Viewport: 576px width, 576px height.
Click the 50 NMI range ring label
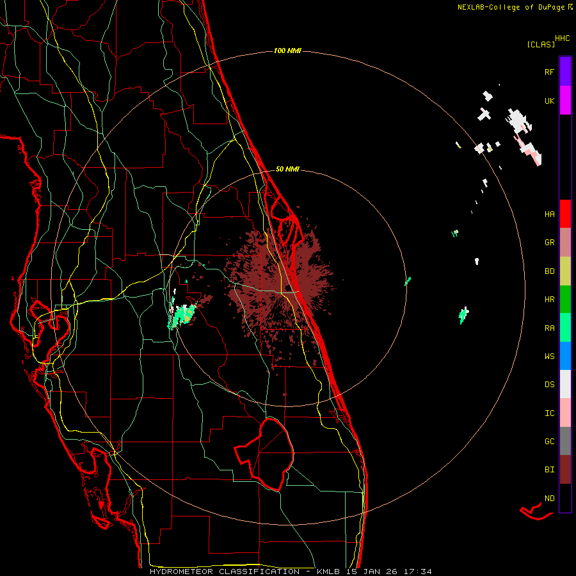(x=287, y=170)
